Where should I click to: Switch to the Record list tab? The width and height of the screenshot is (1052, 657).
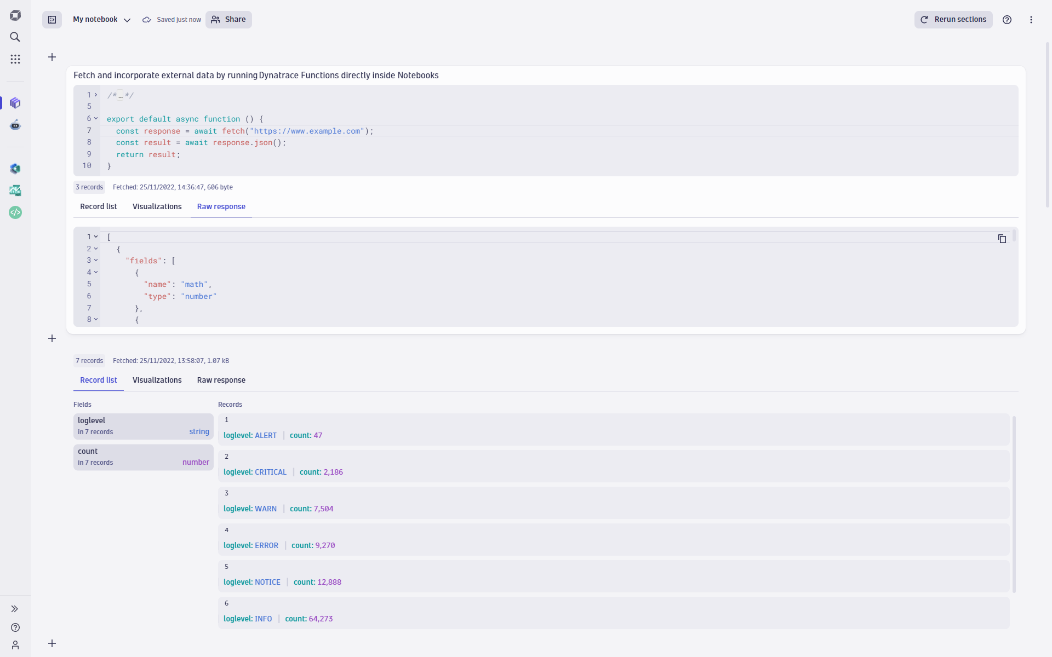pyautogui.click(x=99, y=206)
